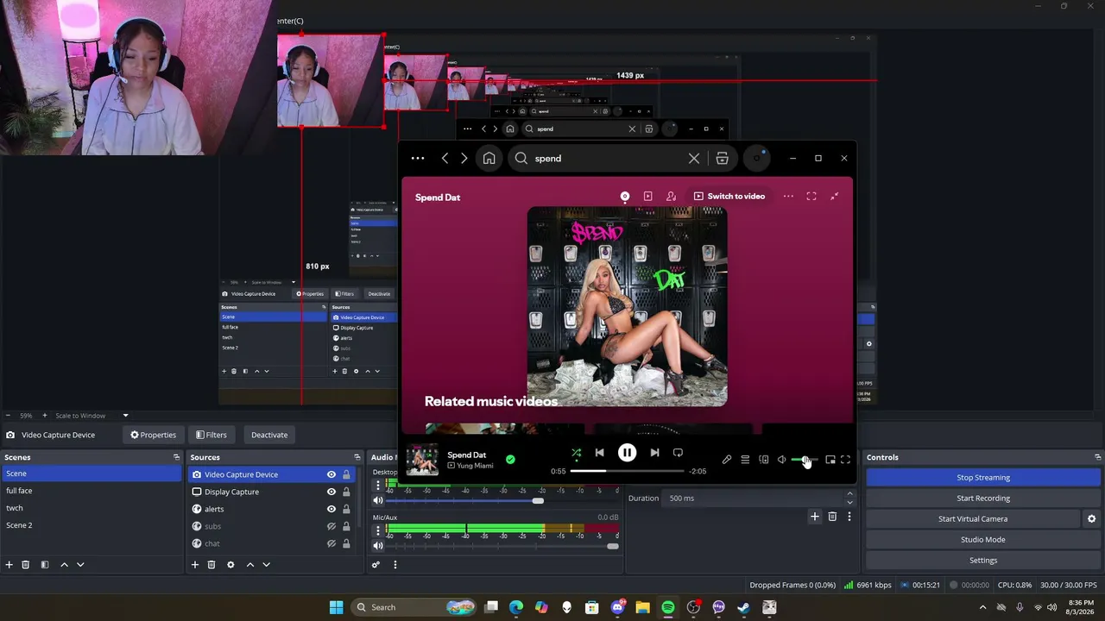
Task: Open Spotify user profile avatar
Action: [x=757, y=158]
